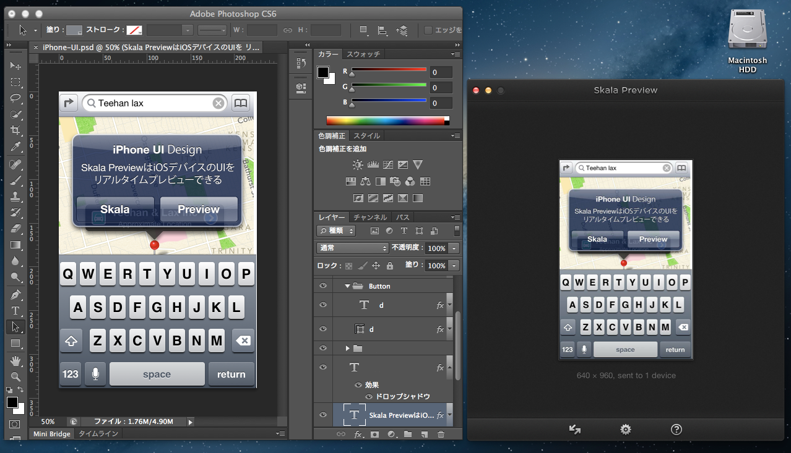This screenshot has height=453, width=791.
Task: Open the 種類 layer filter dropdown
Action: point(336,231)
